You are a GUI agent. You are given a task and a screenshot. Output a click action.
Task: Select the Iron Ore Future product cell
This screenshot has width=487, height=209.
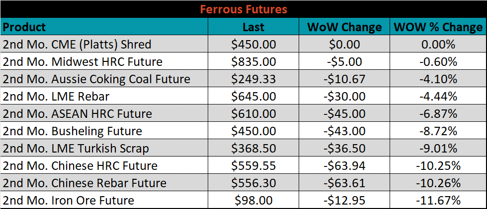tap(104, 200)
